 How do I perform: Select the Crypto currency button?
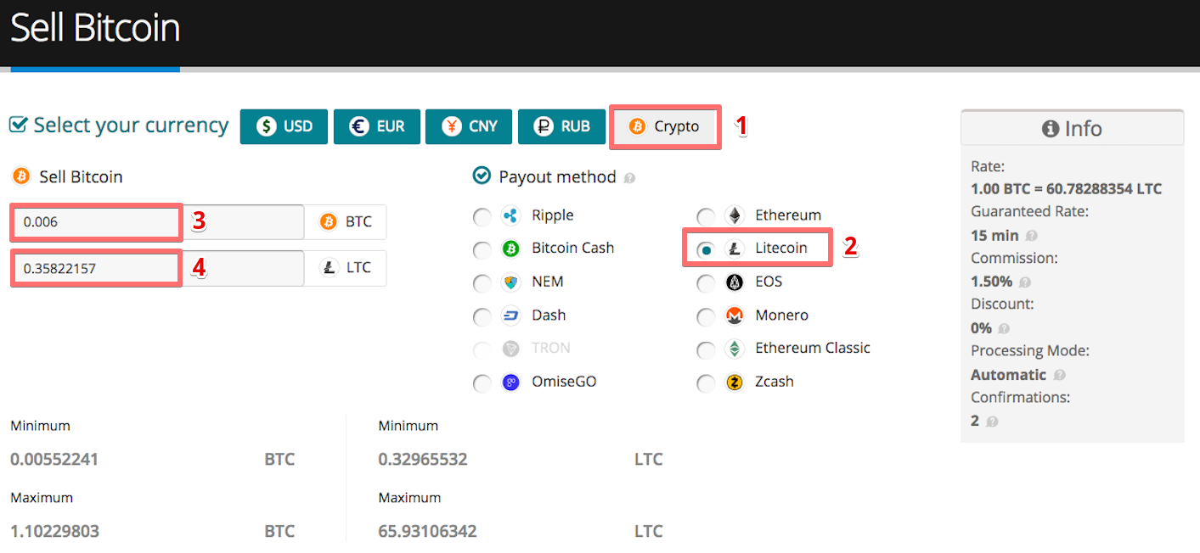665,126
